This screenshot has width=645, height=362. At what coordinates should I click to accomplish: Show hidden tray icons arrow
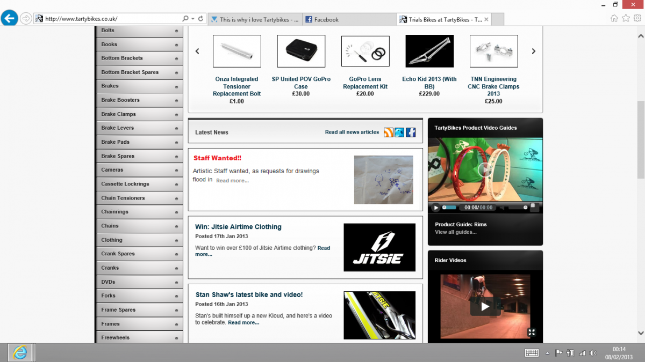tap(547, 353)
